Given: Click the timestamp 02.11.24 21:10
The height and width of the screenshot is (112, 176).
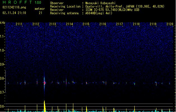Looking at the screenshot, I should pos(14,13).
